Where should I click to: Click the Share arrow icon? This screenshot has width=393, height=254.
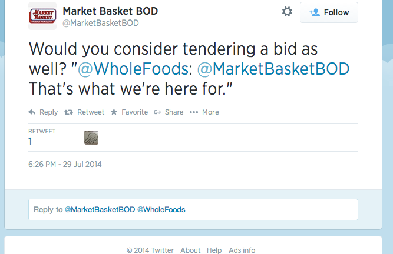pyautogui.click(x=158, y=112)
